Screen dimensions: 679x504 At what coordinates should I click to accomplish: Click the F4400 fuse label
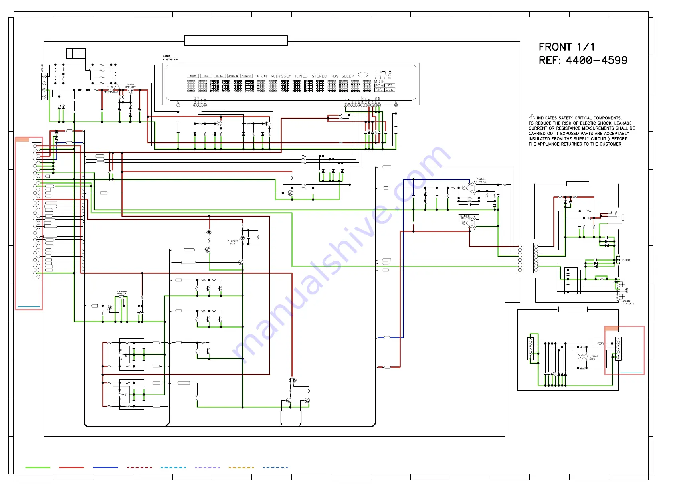point(110,87)
